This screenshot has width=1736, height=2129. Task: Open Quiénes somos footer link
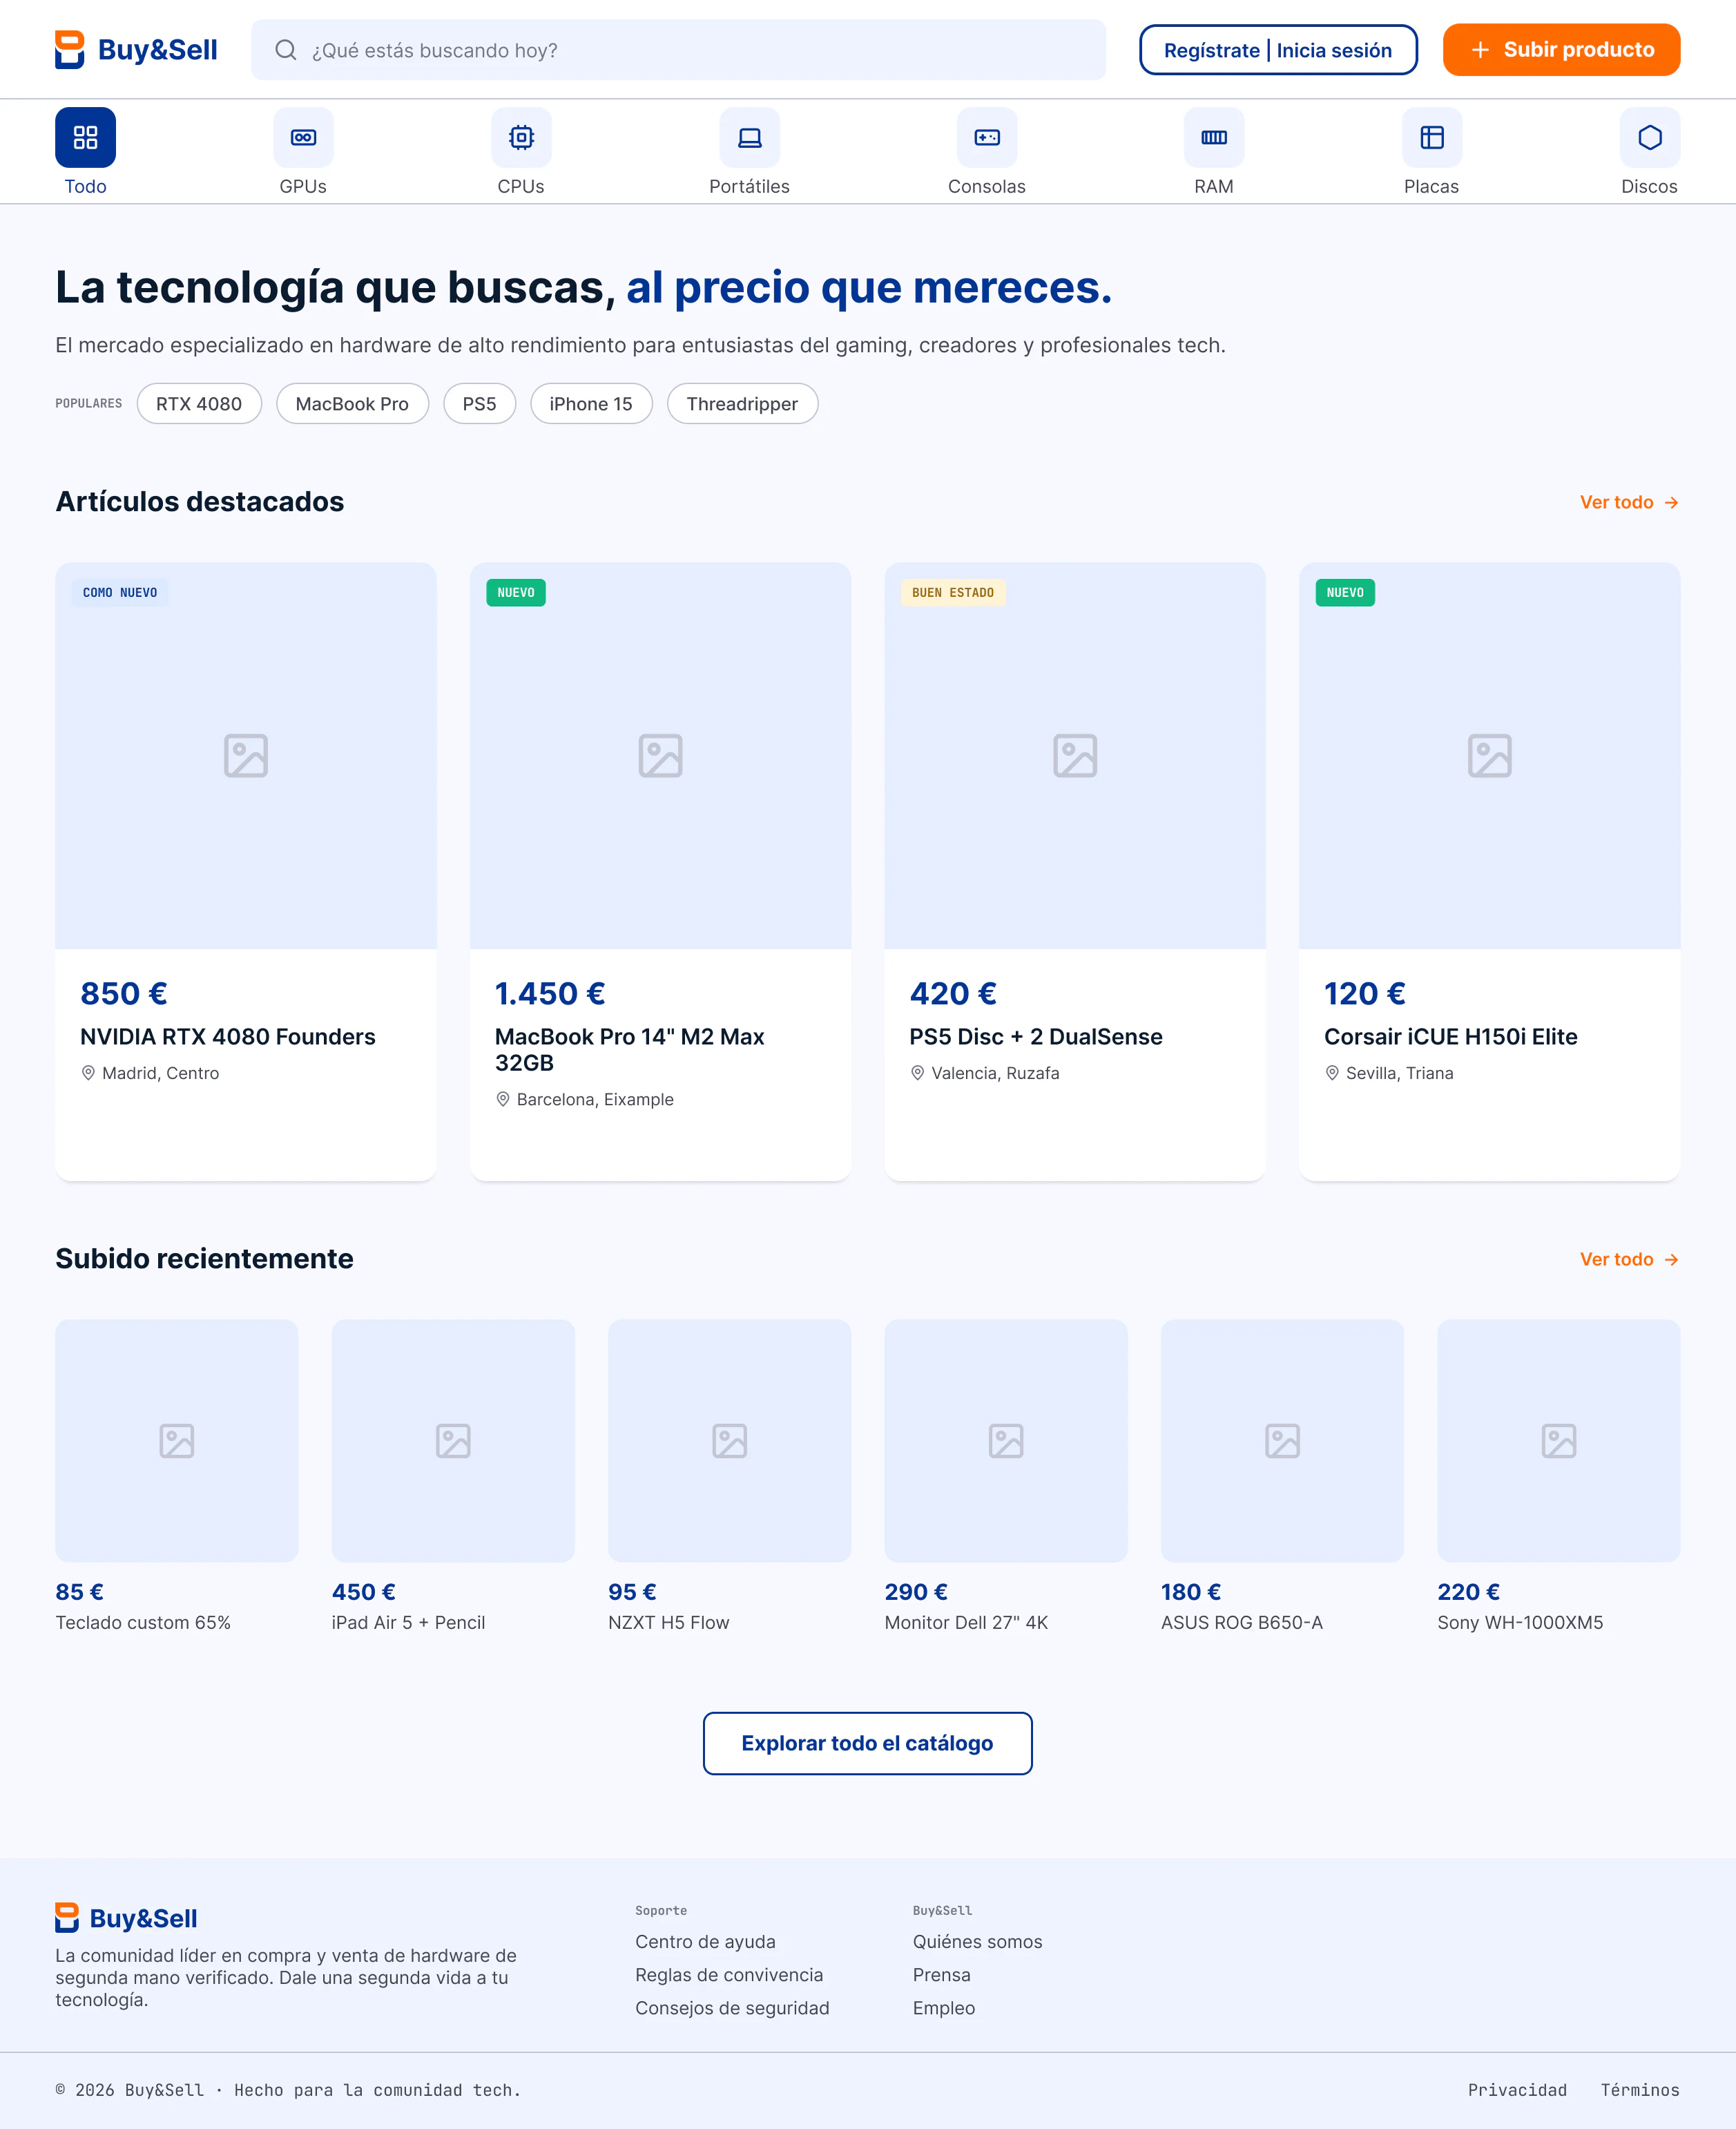point(977,1942)
